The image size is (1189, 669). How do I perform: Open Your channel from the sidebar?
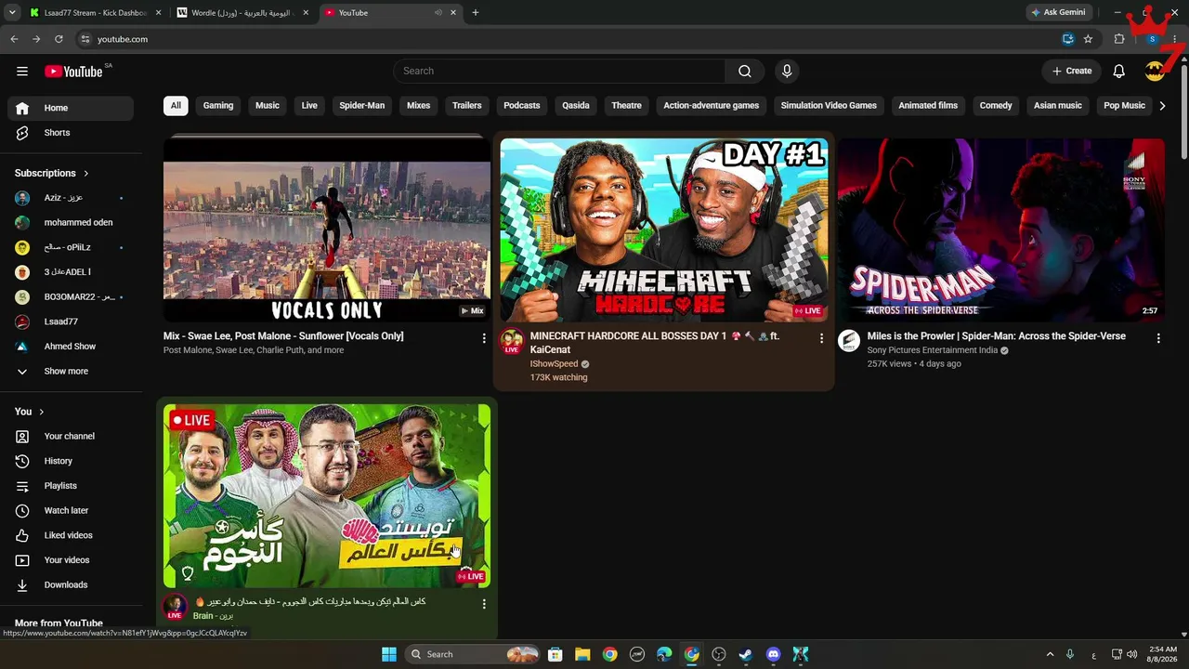71,436
